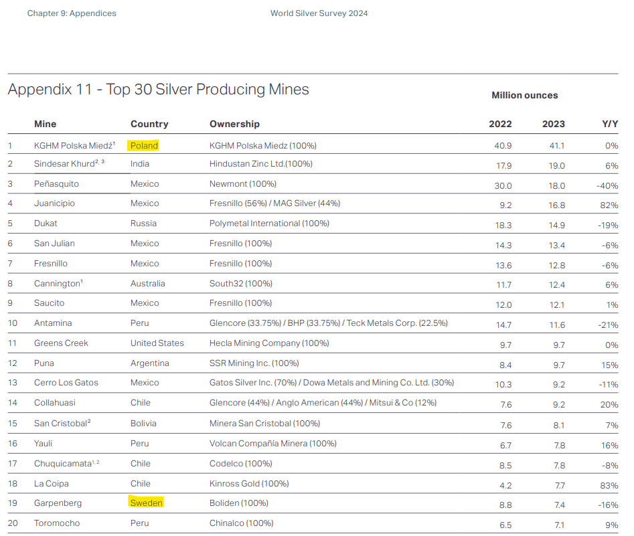Click the Appendix 11 table title
This screenshot has width=634, height=536.
coord(158,89)
